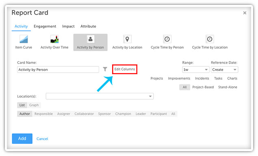258x156 pixels.
Task: Switch to the Engagement tab
Action: 45,26
